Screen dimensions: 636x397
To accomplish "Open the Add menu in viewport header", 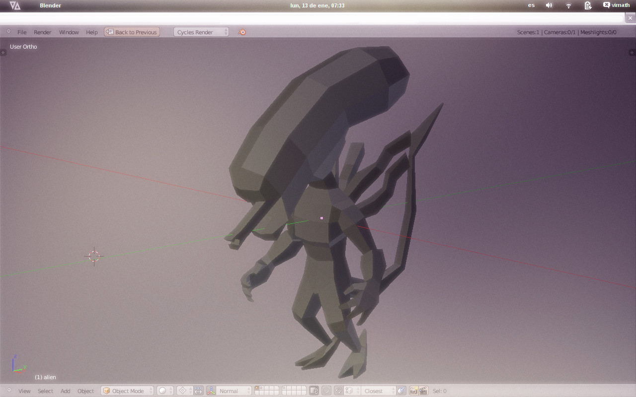I will point(65,391).
